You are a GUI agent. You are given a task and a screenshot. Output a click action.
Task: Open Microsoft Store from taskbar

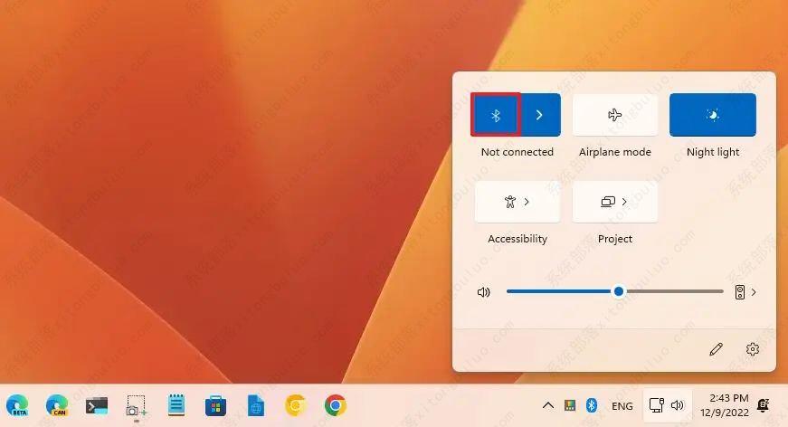(x=215, y=405)
